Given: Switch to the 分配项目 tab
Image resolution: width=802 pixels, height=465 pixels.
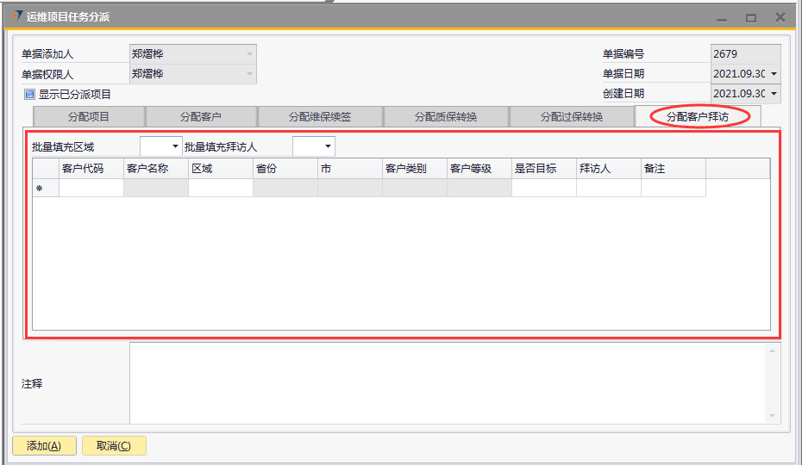Looking at the screenshot, I should click(x=89, y=117).
